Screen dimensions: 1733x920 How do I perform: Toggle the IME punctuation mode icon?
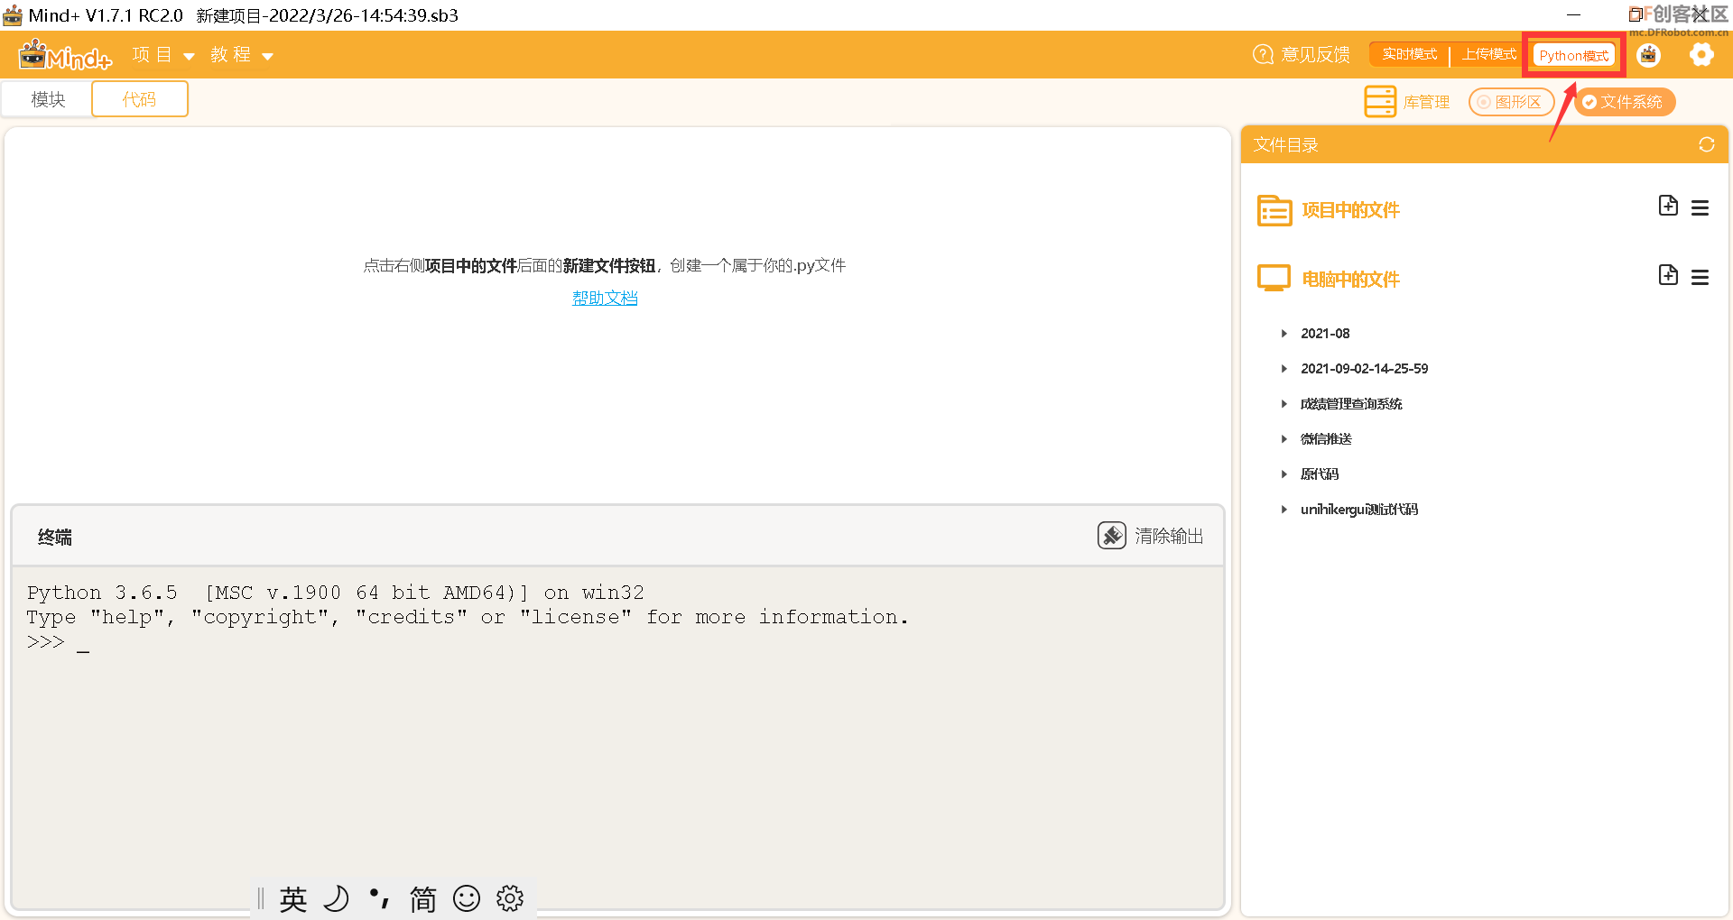pos(379,898)
